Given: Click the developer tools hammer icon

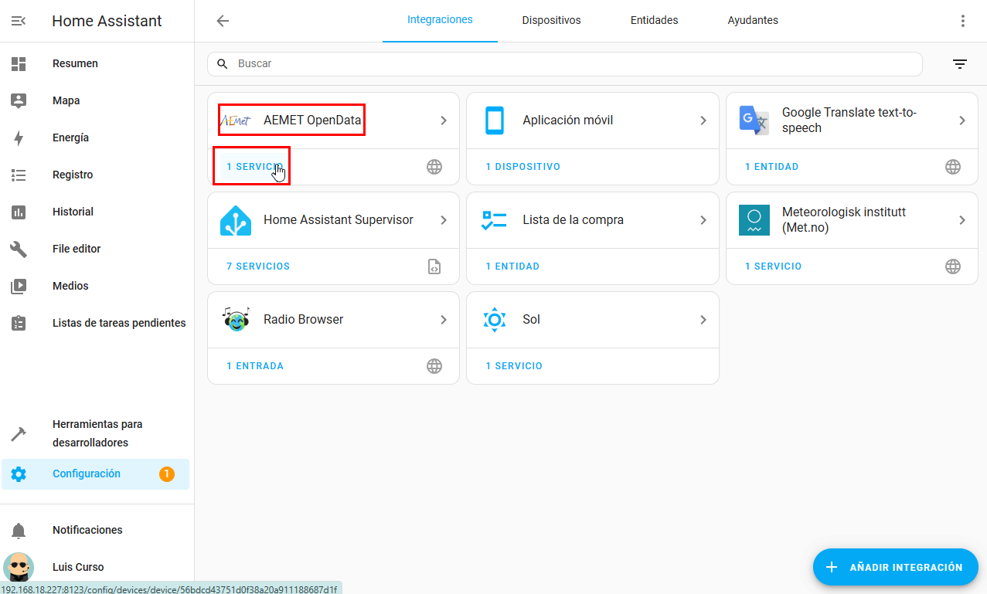Looking at the screenshot, I should (19, 434).
